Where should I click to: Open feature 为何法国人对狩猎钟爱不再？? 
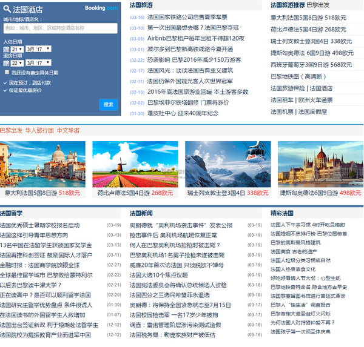[303, 323]
